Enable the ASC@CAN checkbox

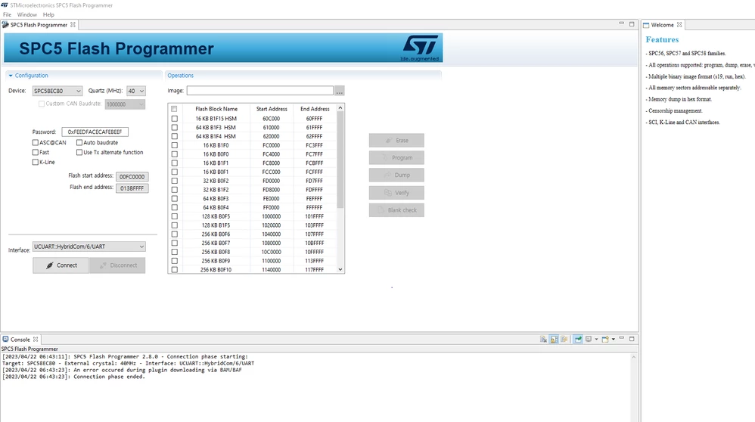point(35,142)
